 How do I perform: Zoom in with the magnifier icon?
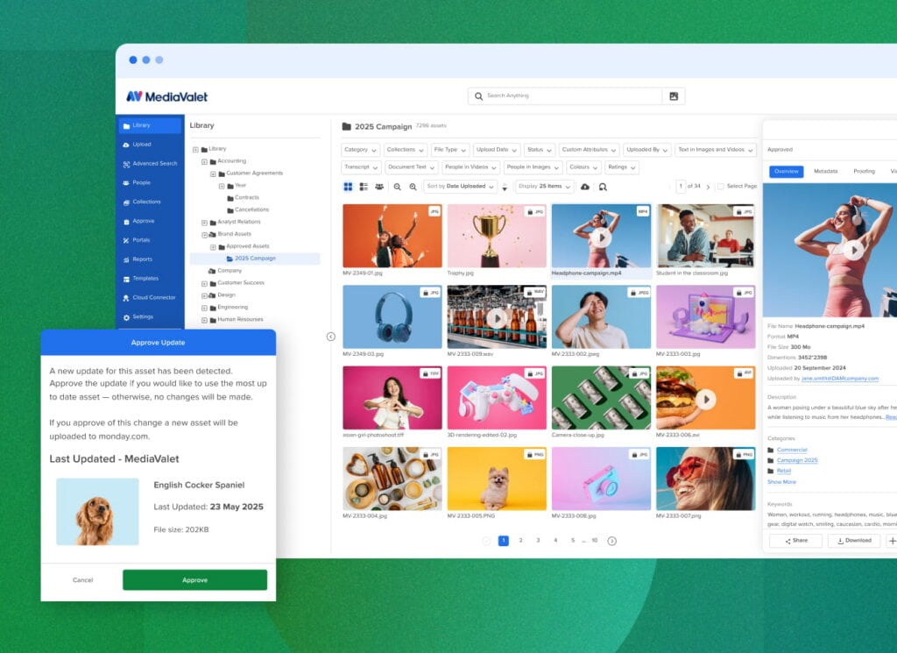click(x=413, y=187)
